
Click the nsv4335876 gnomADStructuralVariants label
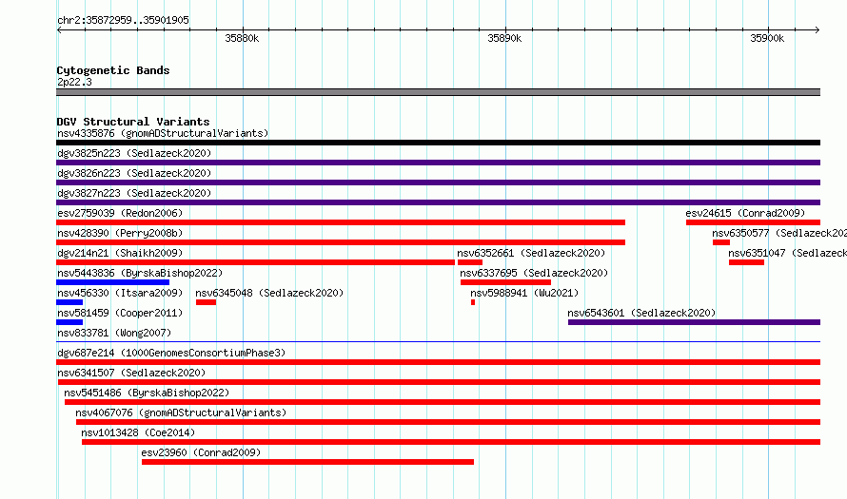pyautogui.click(x=163, y=133)
